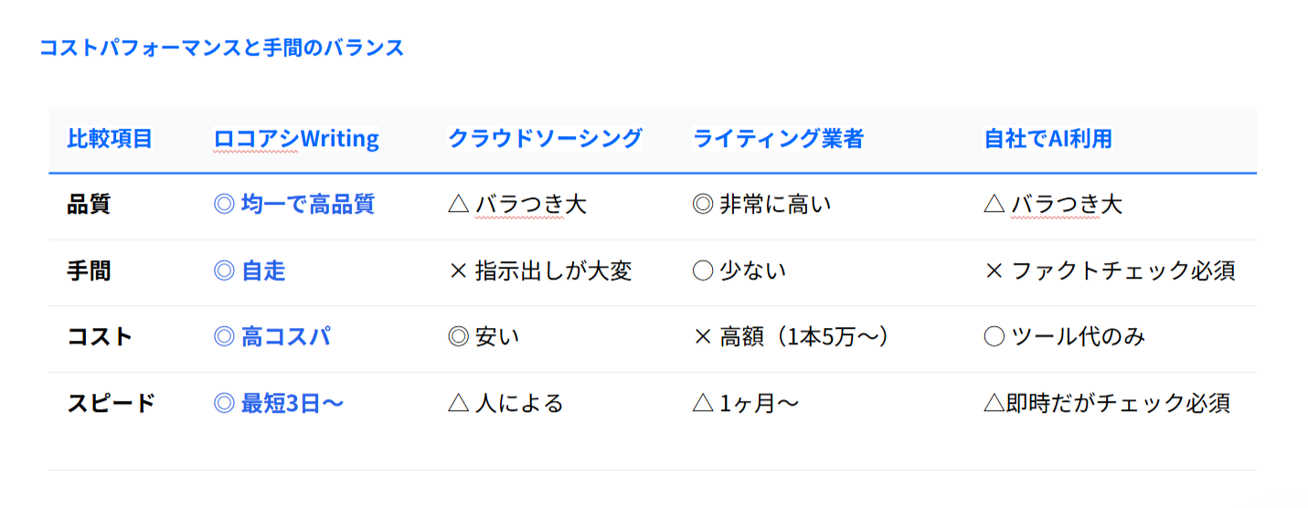Click the triangle icon beside 人による
Screen dimensions: 1308x508
[458, 403]
